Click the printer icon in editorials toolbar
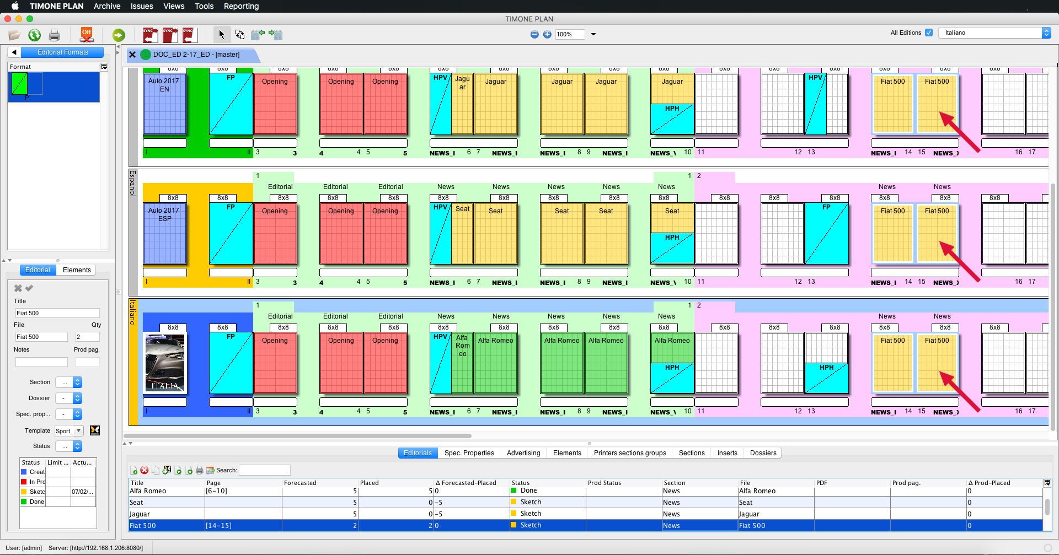 click(200, 470)
